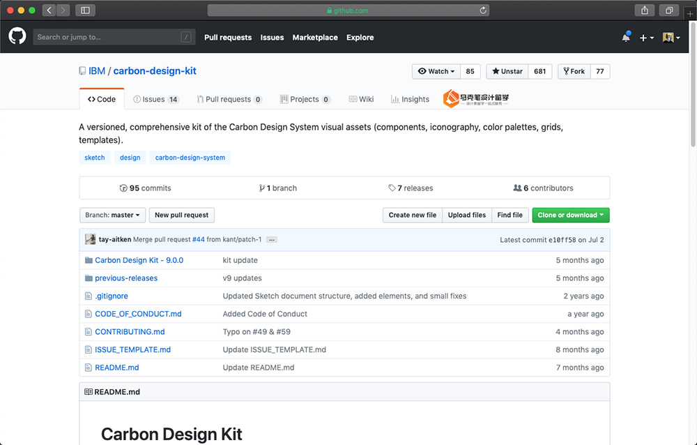Viewport: 697px width, 445px height.
Task: Click the Fork repository button
Action: (x=574, y=71)
